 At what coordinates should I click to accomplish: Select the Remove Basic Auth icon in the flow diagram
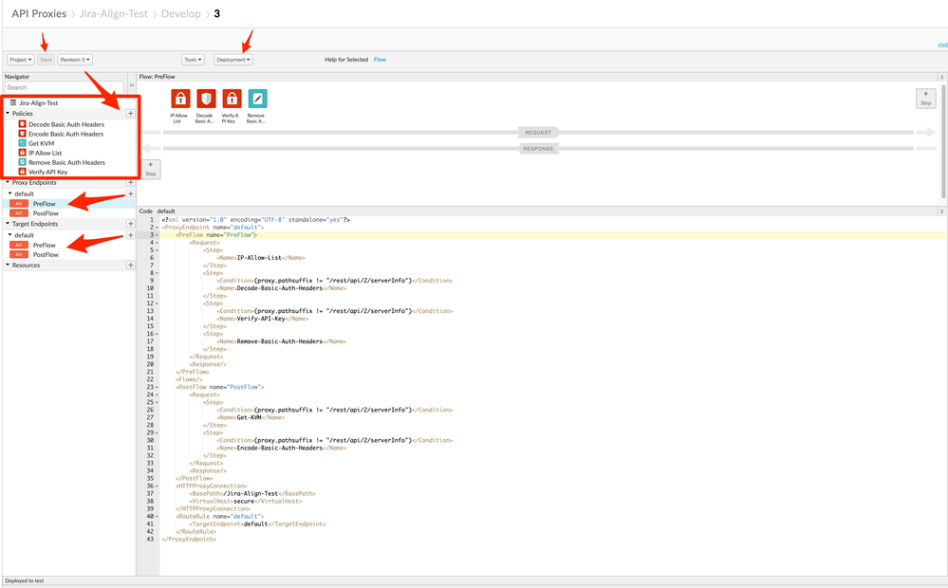tap(259, 99)
